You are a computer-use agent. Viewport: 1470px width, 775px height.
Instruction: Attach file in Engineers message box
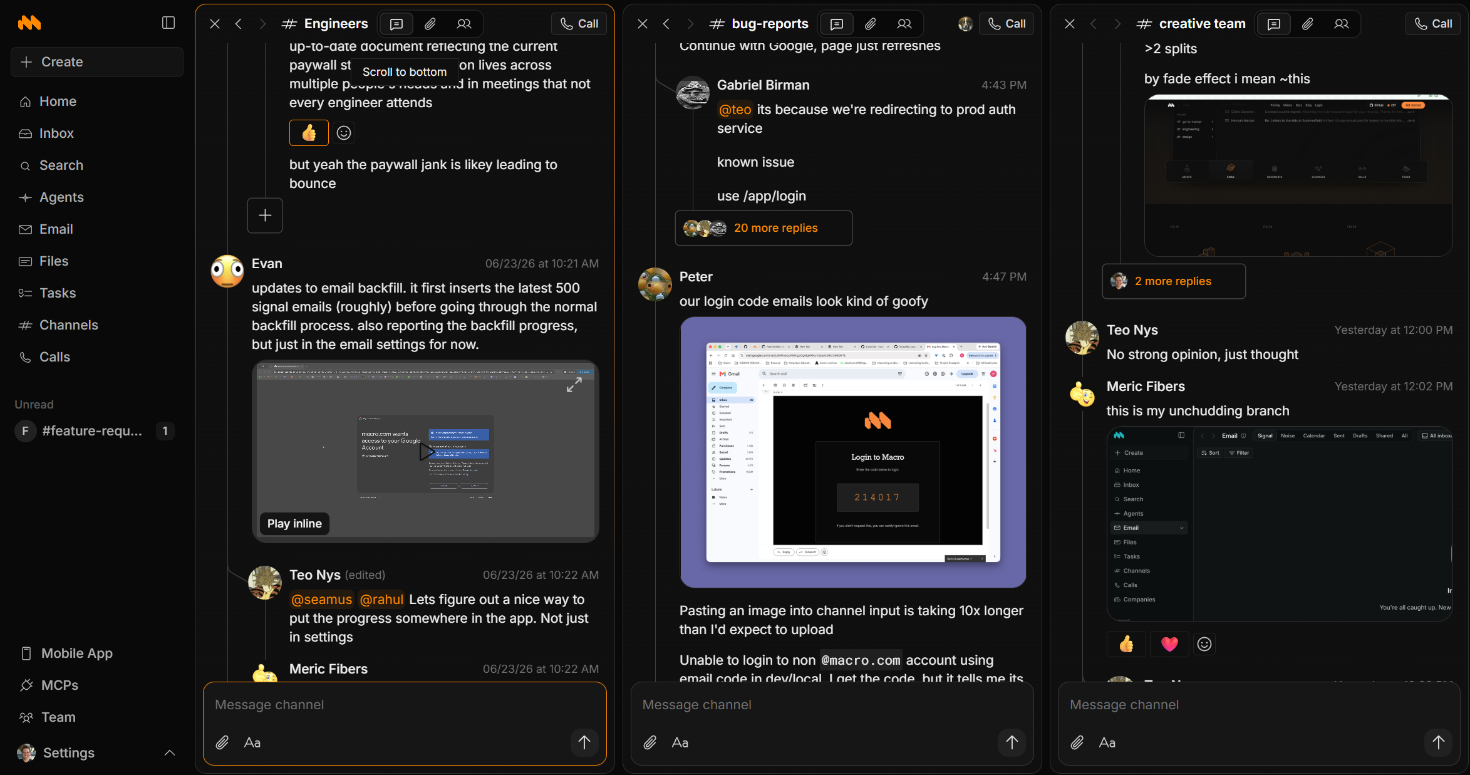tap(222, 743)
